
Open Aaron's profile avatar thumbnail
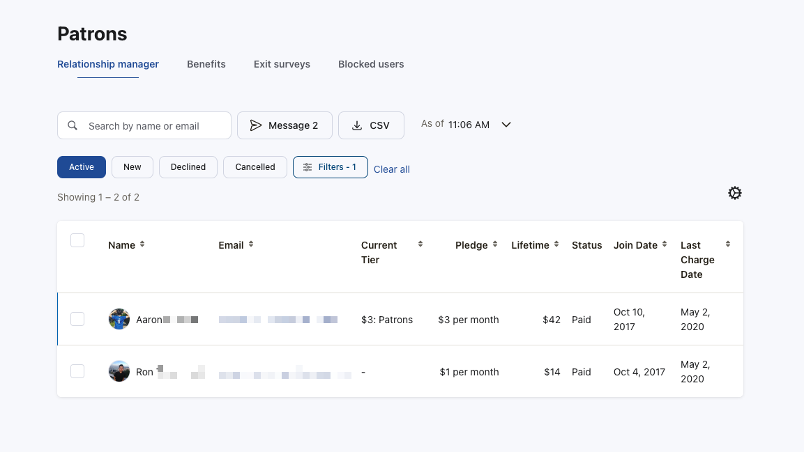click(119, 319)
